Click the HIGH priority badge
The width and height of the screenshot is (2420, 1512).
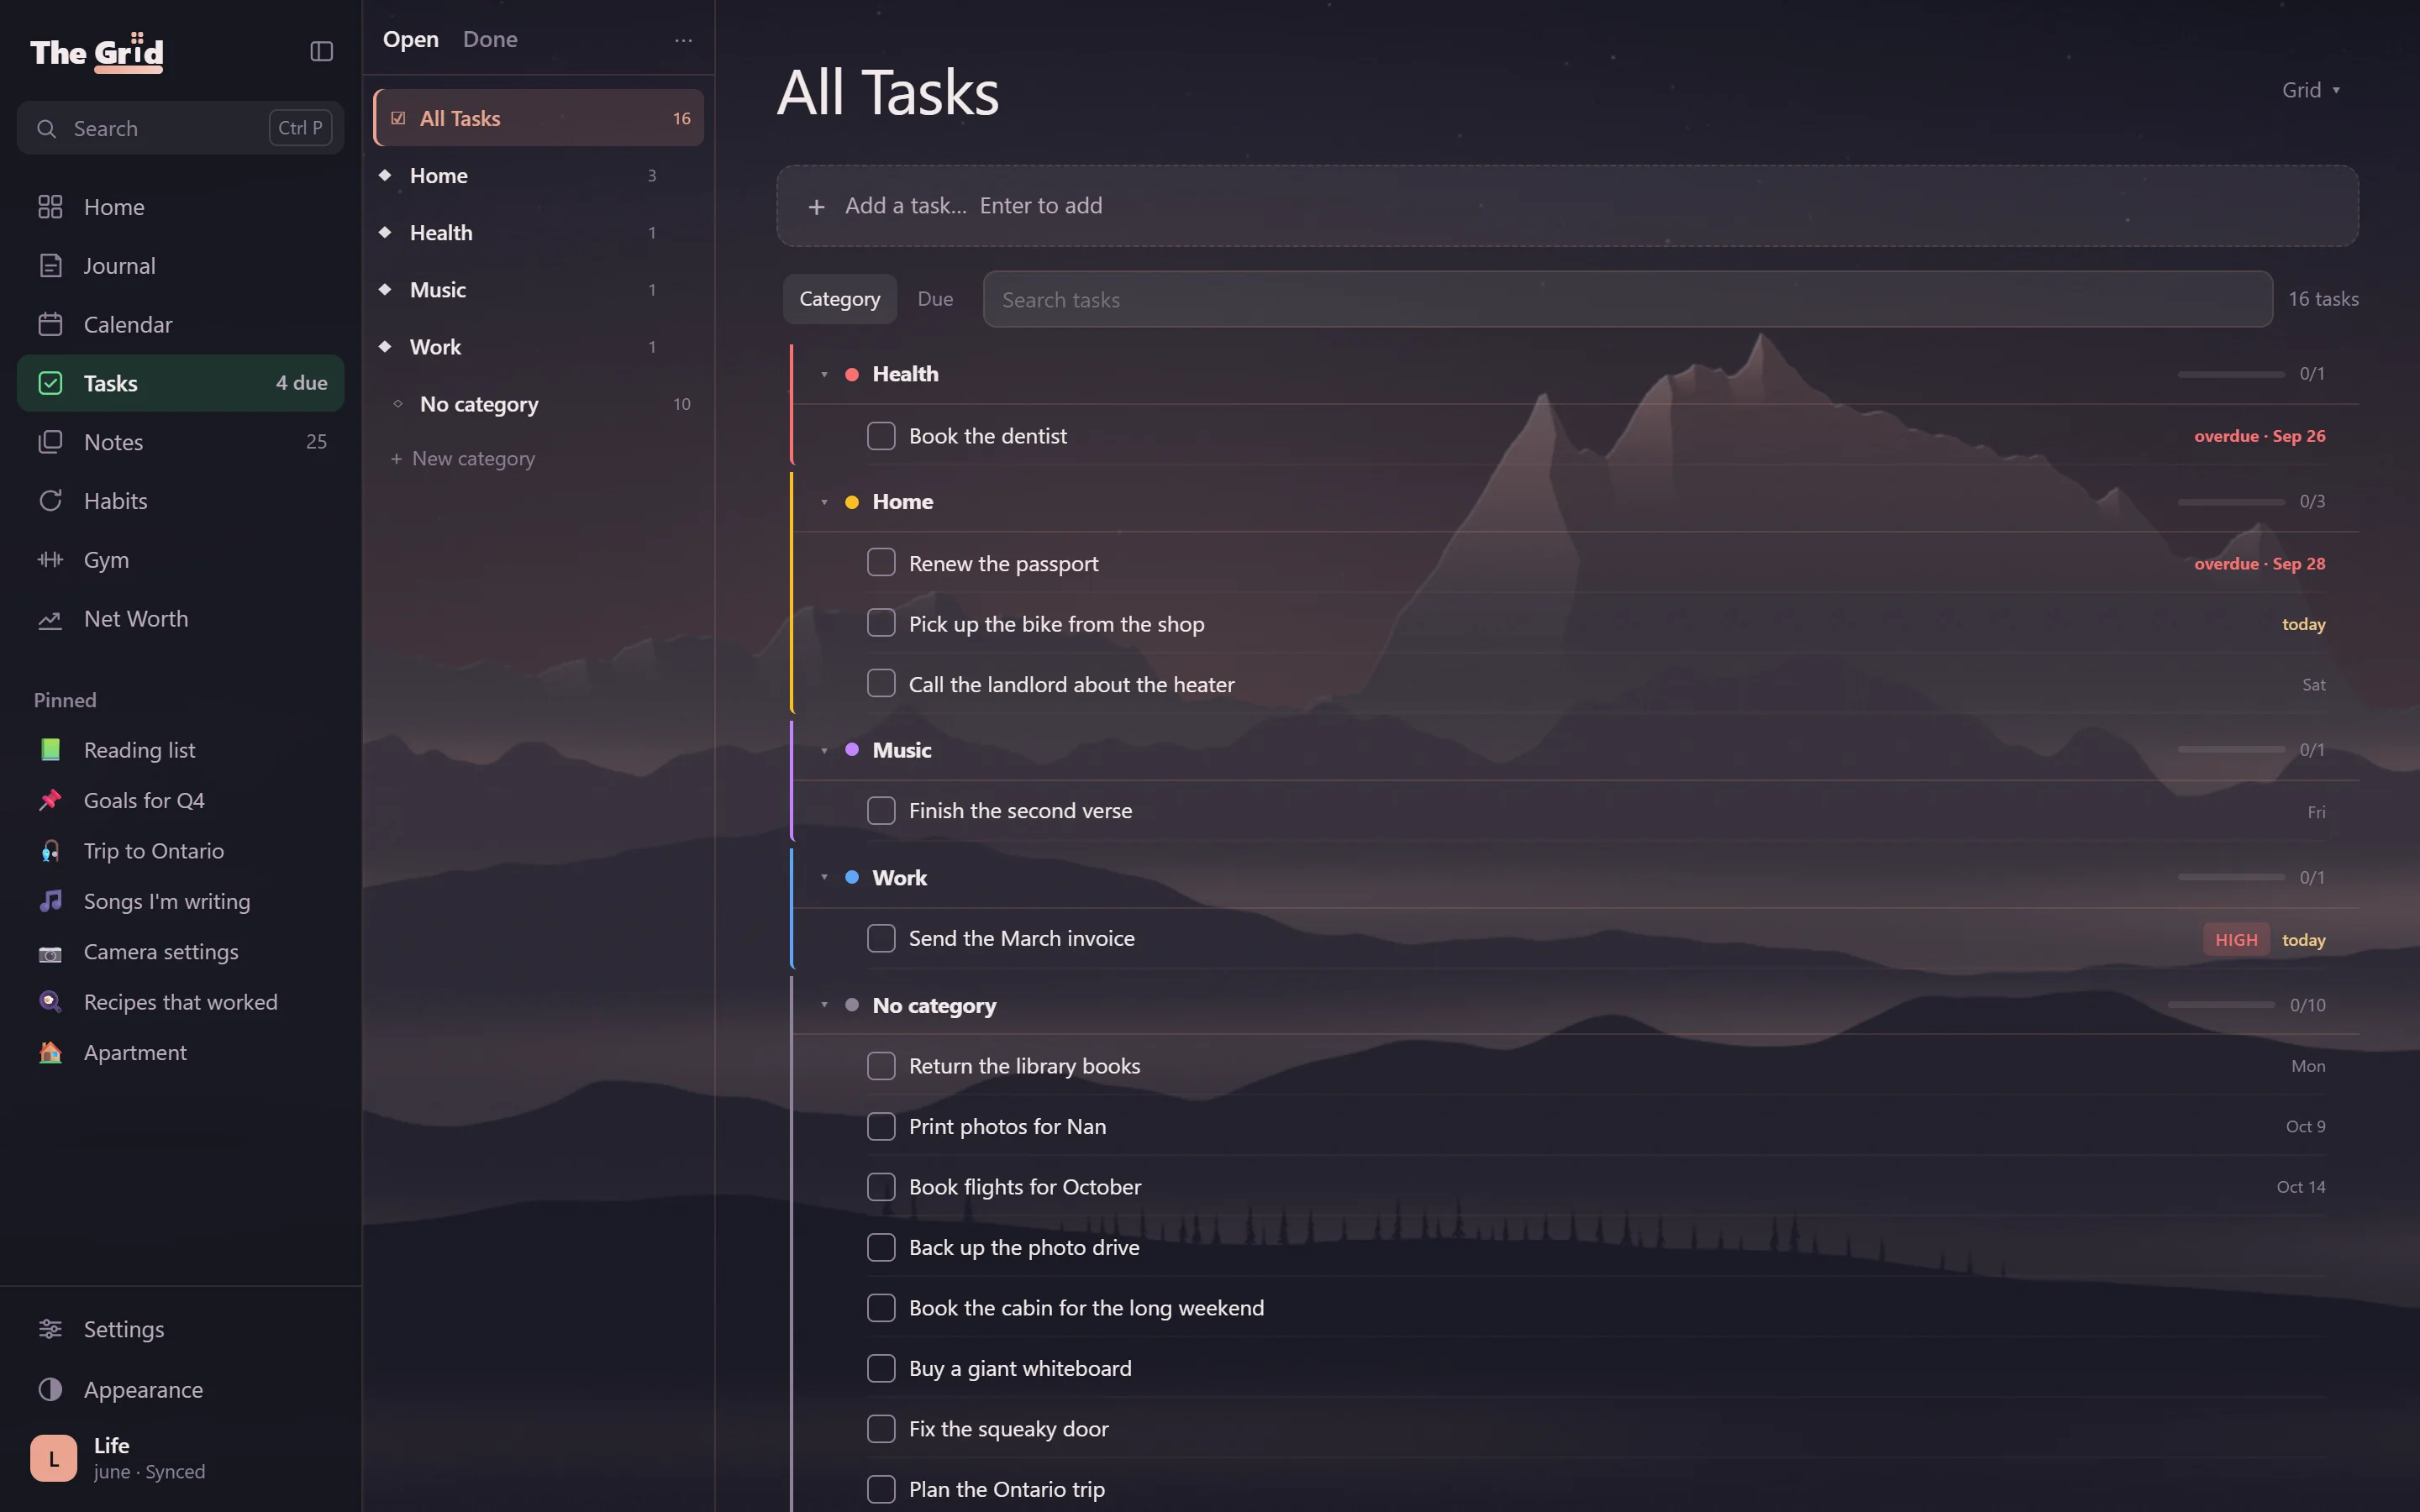tap(2236, 940)
